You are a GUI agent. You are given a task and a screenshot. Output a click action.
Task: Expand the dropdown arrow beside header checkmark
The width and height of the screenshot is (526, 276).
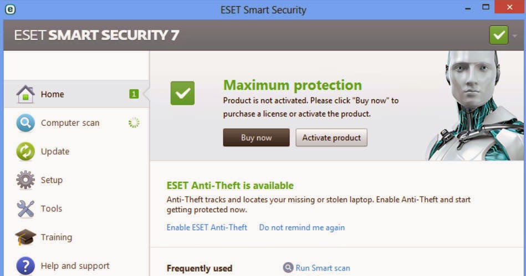pos(514,35)
